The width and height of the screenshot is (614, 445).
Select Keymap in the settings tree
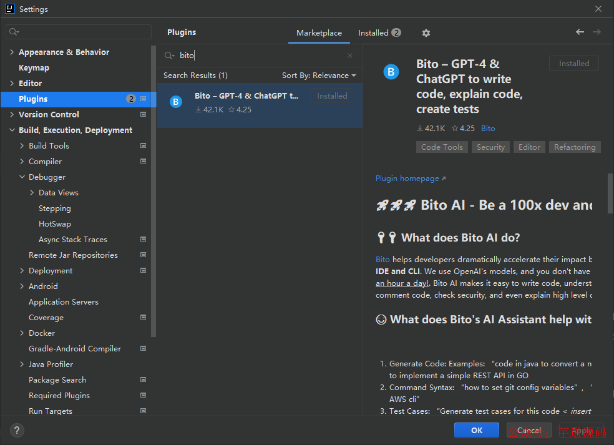[x=34, y=68]
